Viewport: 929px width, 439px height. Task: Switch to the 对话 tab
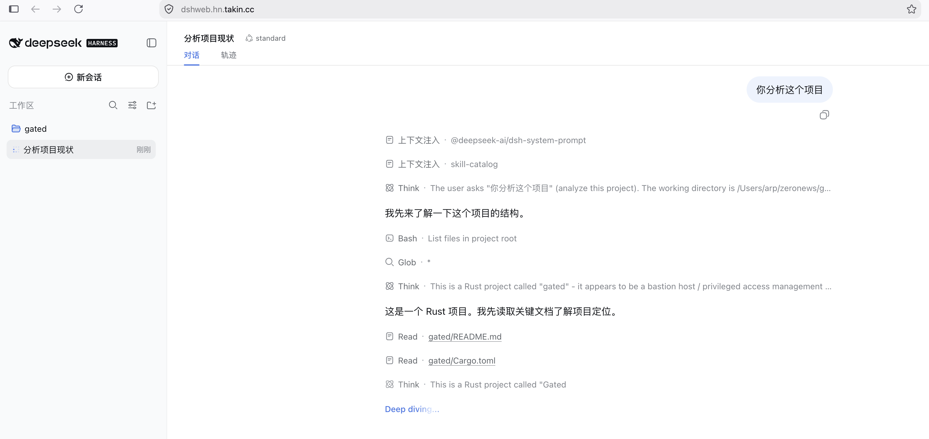tap(191, 55)
